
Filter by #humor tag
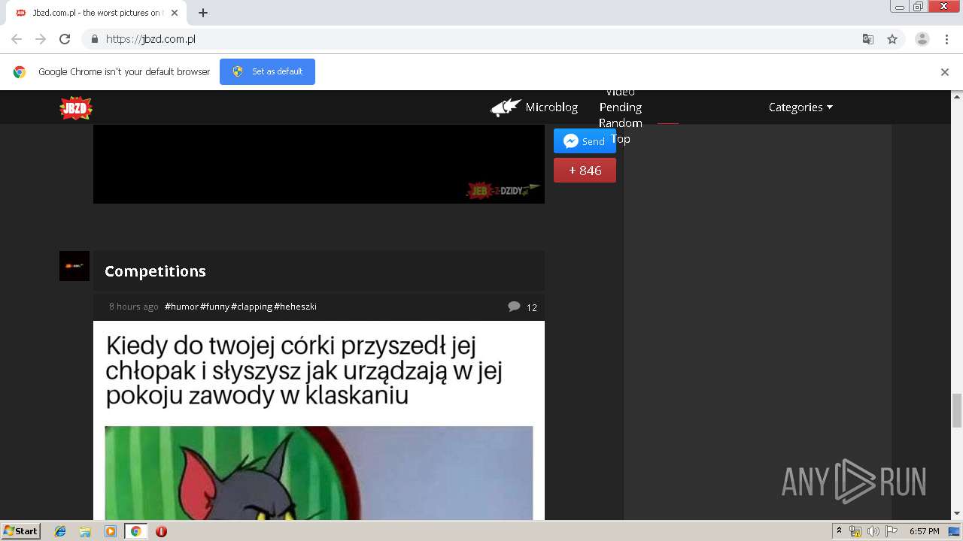point(181,307)
